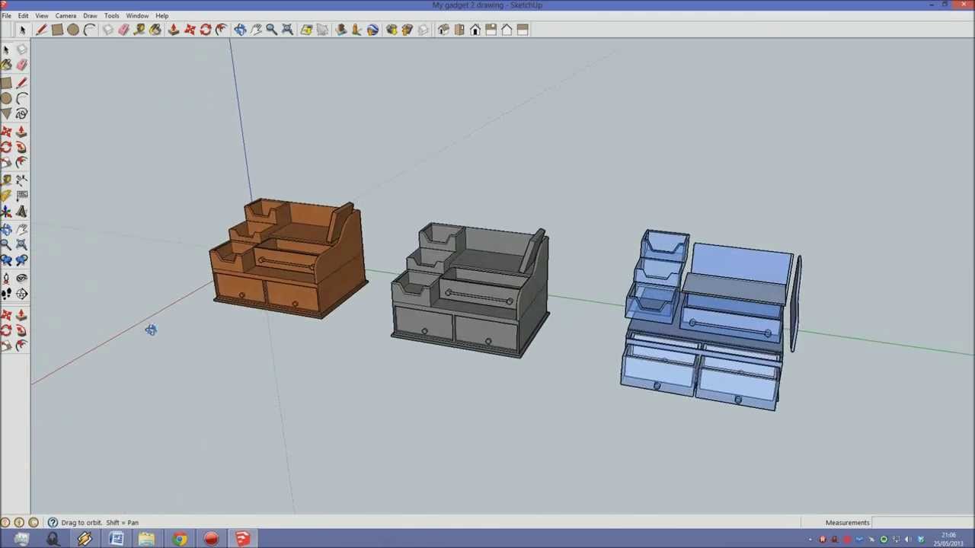
Task: Select the Protractor tool in left palette
Action: (x=6, y=196)
